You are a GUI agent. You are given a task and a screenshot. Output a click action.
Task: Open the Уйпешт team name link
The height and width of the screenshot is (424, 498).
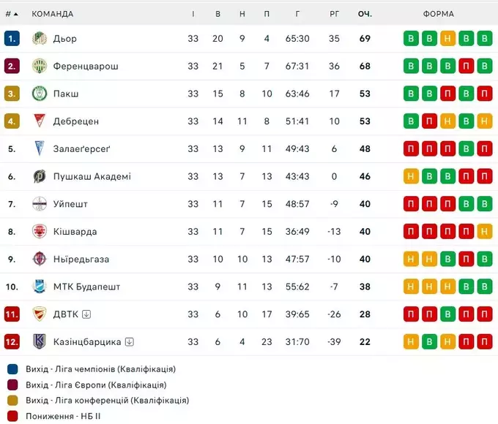pos(70,204)
